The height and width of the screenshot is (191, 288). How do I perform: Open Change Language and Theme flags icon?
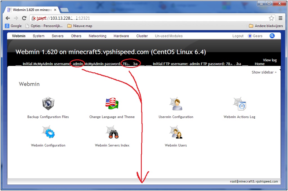pos(112,103)
